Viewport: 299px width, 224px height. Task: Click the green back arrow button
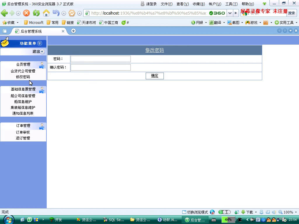click(4, 13)
